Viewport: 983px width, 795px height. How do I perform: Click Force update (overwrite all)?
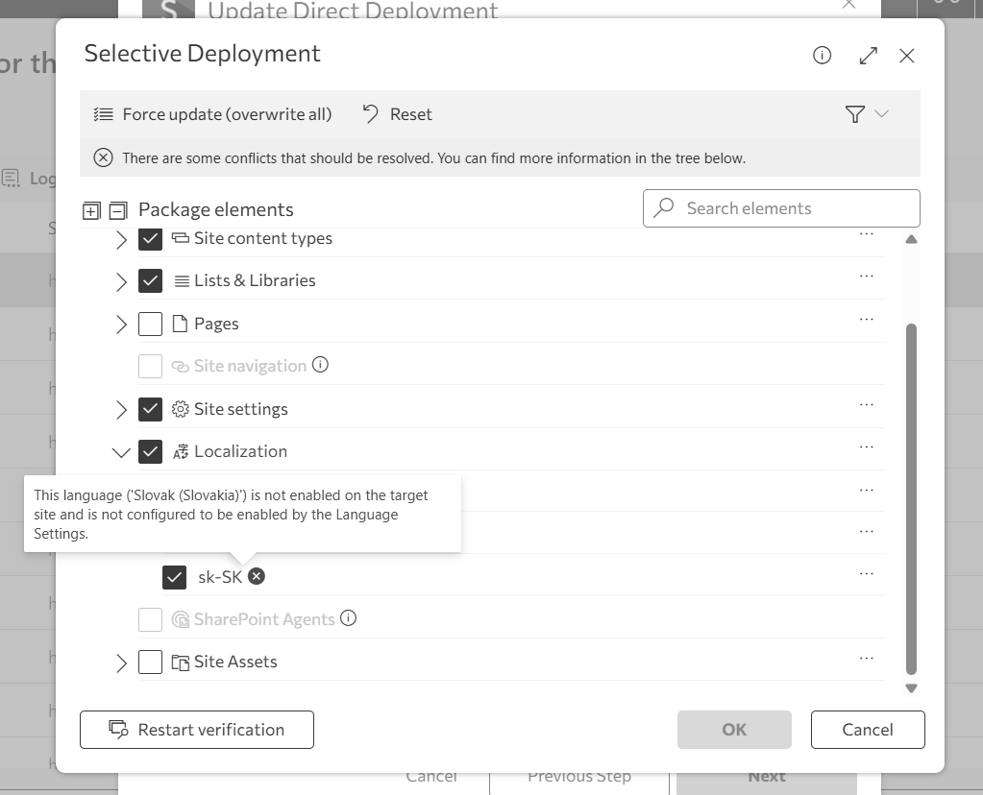coord(213,114)
